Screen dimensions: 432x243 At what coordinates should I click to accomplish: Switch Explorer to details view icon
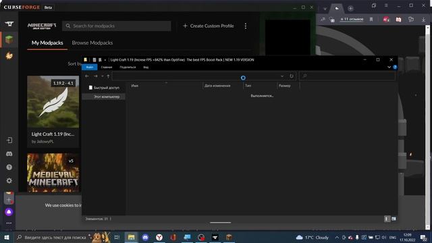tap(387, 219)
